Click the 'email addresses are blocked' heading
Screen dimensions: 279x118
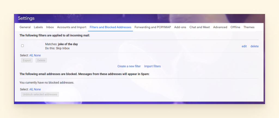(84, 74)
